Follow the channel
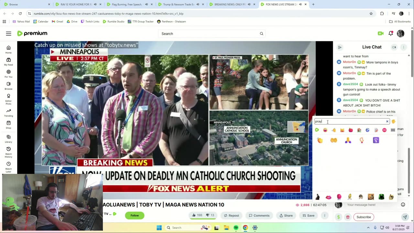The height and width of the screenshot is (233, 414). 135,216
